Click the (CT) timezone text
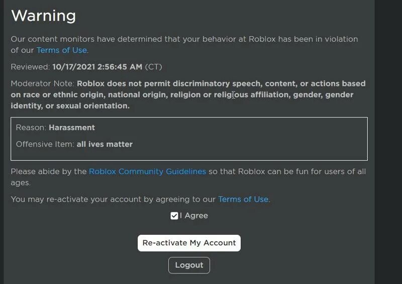This screenshot has width=402, height=284. [x=153, y=67]
